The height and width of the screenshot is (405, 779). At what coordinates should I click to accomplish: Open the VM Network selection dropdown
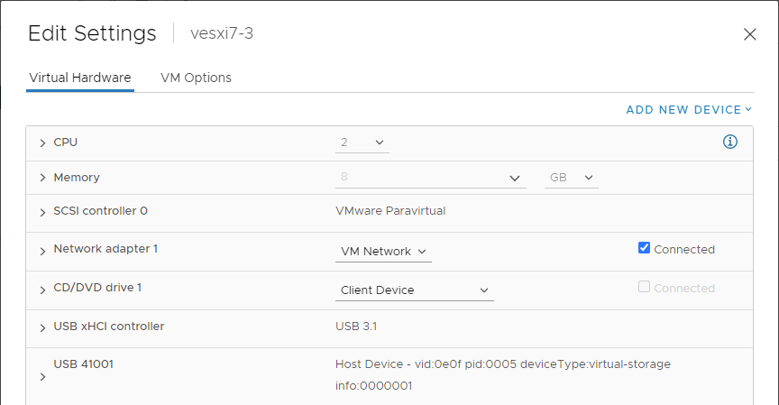pyautogui.click(x=383, y=252)
